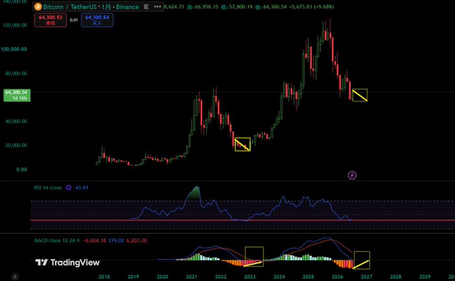Screen dimensions: 455x281
Task: Click the MACD value 6,203.20
Action: 136,240
